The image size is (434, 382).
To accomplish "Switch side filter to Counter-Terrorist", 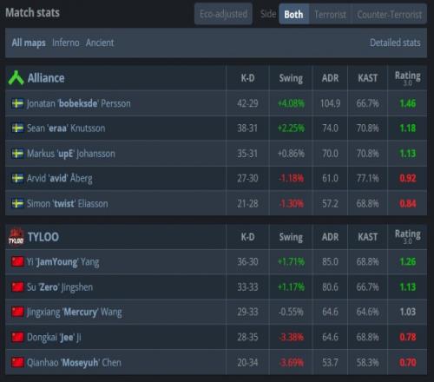I will [x=389, y=14].
